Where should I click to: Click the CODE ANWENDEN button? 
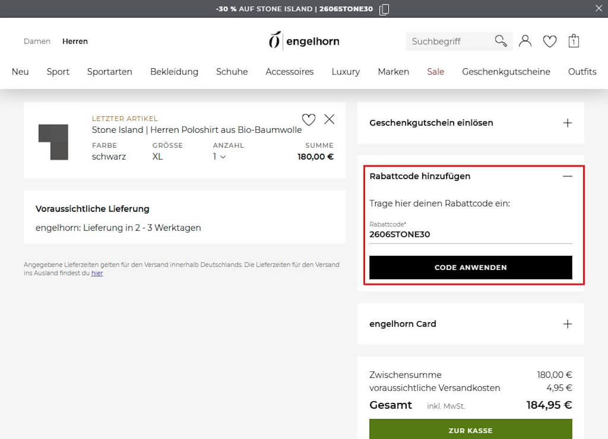[x=471, y=268]
